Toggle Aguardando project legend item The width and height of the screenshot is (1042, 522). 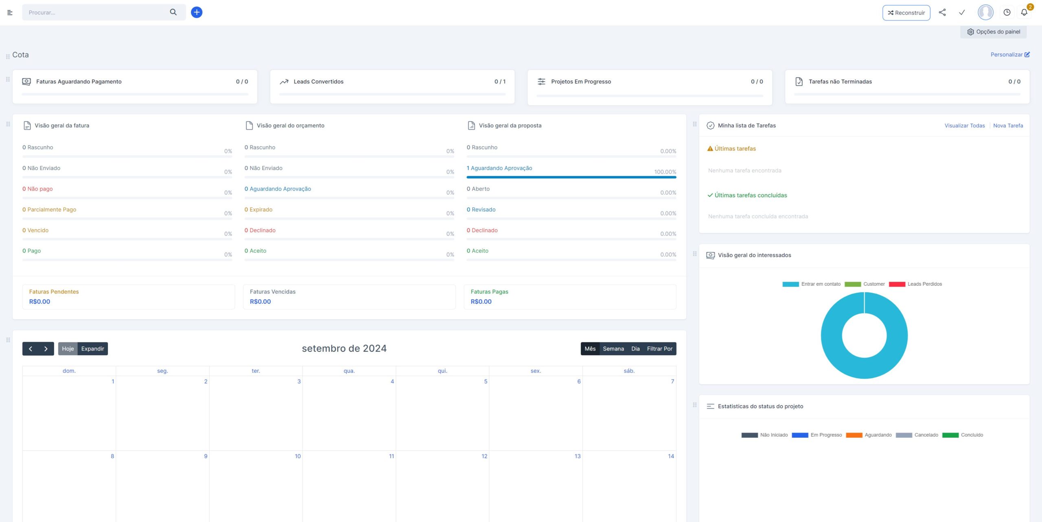tap(869, 435)
